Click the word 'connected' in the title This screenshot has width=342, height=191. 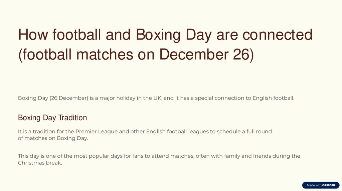coord(277,35)
